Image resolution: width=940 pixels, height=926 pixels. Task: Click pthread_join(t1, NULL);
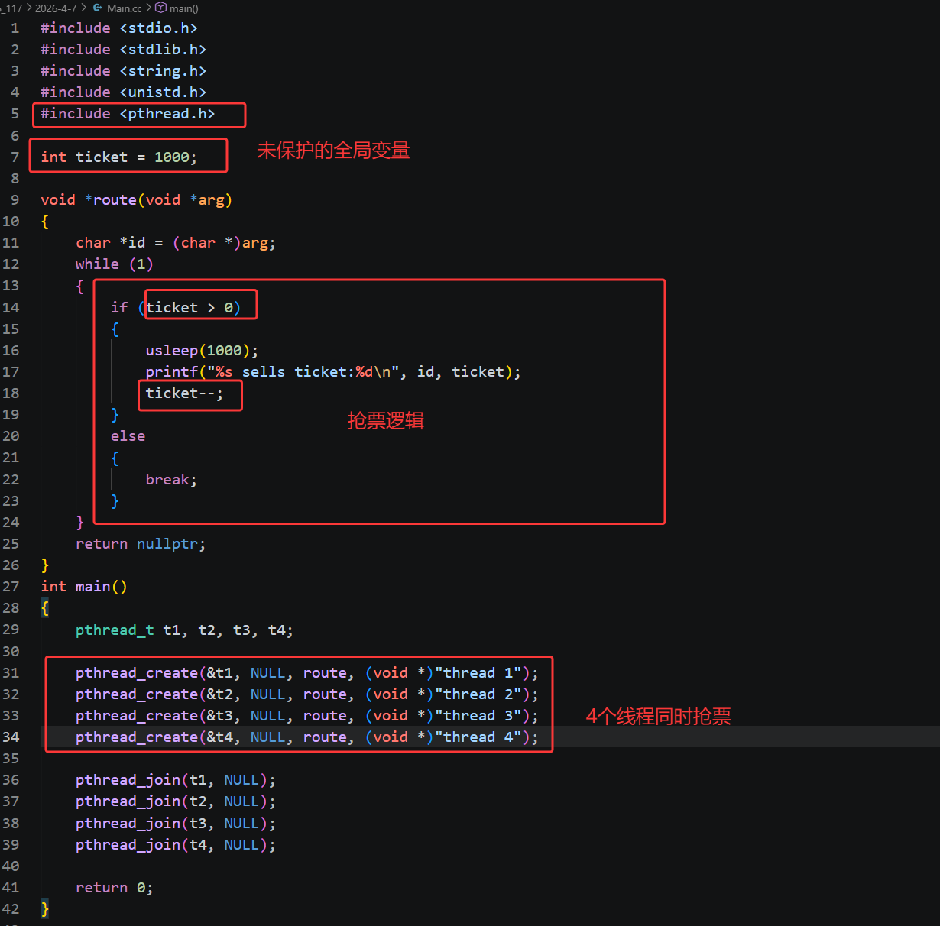tap(176, 780)
